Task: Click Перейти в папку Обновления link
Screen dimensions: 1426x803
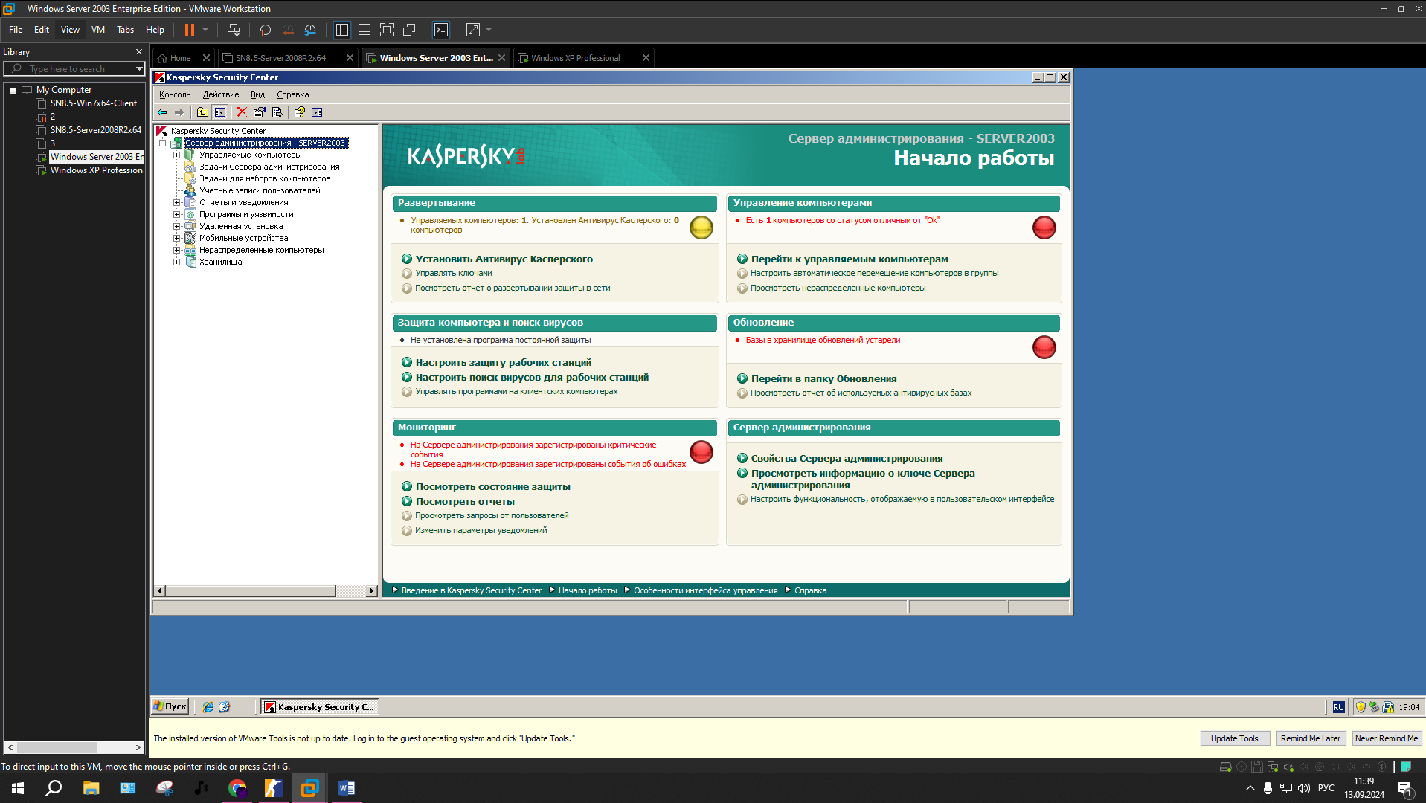Action: click(823, 378)
